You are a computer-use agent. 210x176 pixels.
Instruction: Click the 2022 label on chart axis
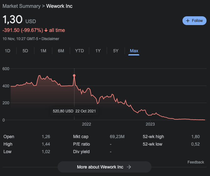tap(86, 124)
